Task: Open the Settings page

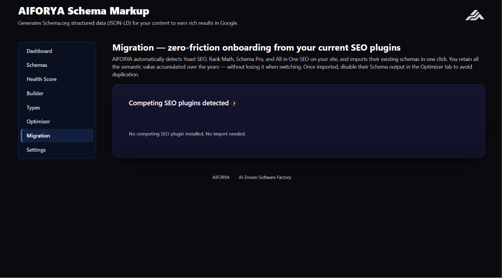Action: coord(57,150)
